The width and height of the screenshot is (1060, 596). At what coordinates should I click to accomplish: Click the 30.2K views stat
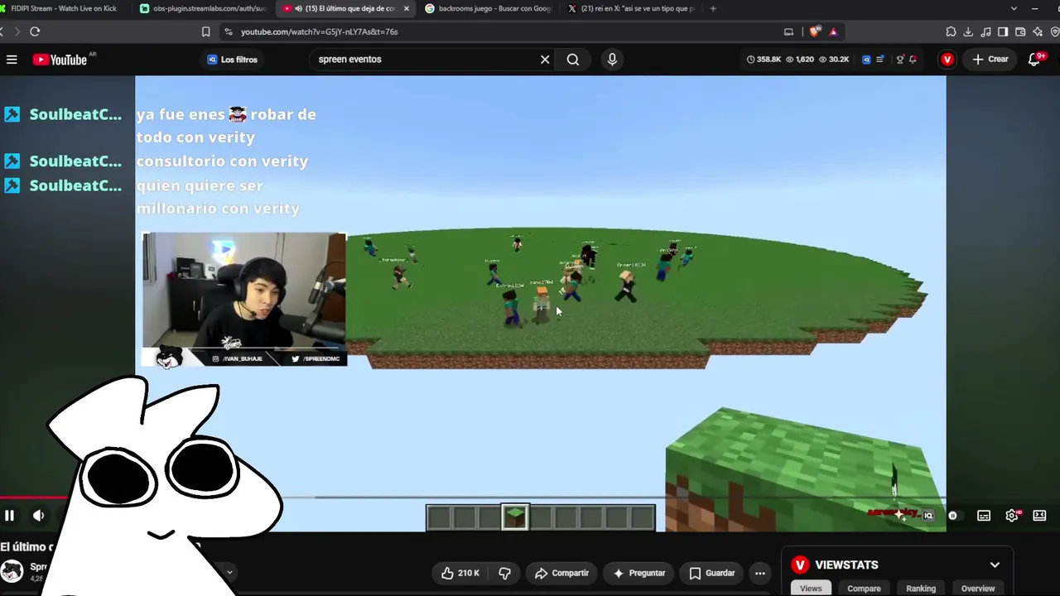click(x=834, y=60)
